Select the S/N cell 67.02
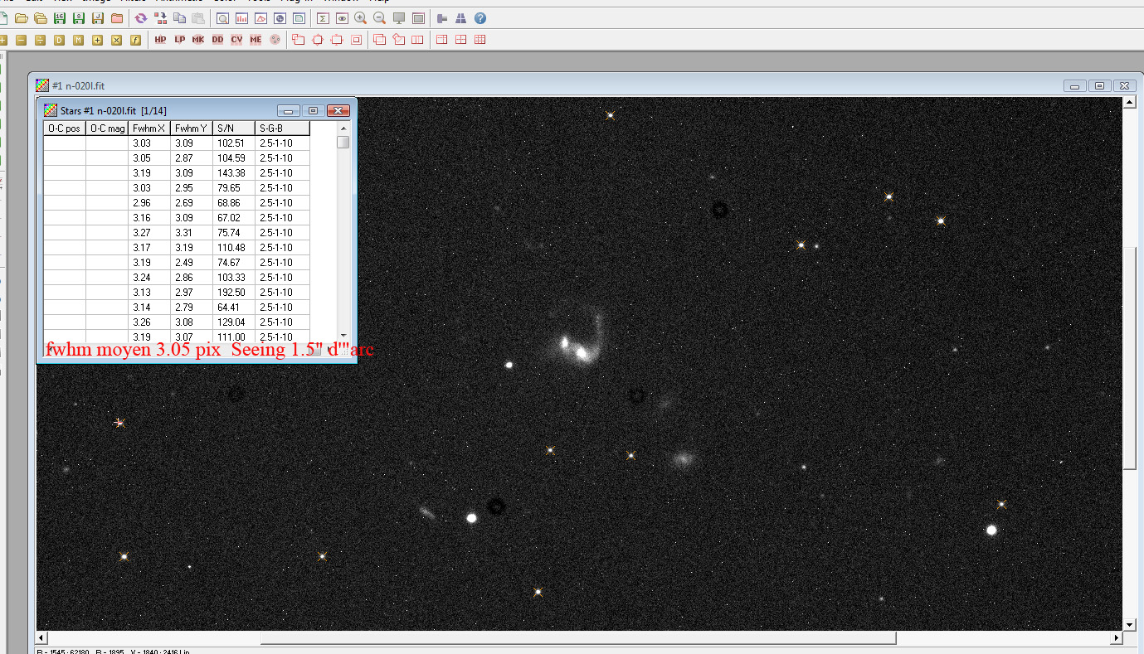Image resolution: width=1144 pixels, height=654 pixels. point(235,218)
